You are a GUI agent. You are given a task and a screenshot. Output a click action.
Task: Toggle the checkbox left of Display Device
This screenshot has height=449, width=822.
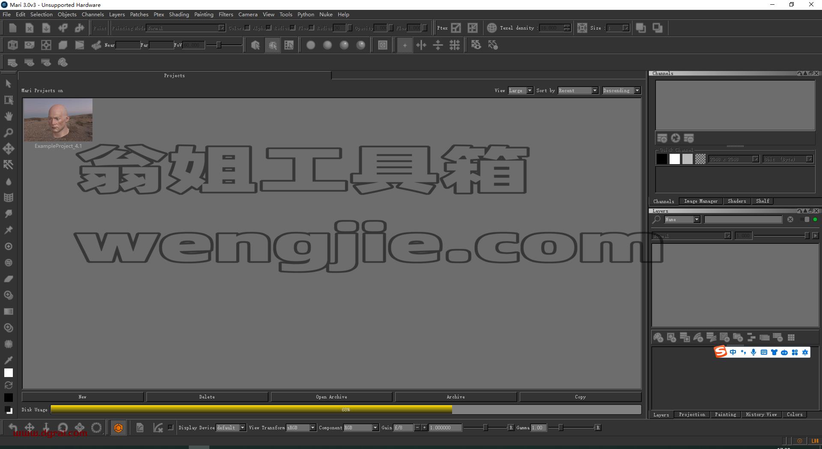click(170, 427)
